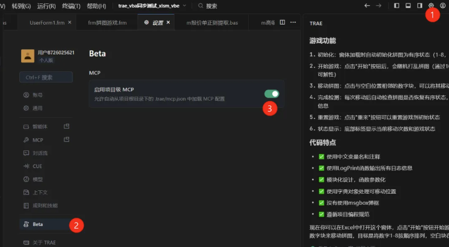Click the 遵循项目编程规范 line
Viewport: 449px width, 247px height.
tap(348, 214)
